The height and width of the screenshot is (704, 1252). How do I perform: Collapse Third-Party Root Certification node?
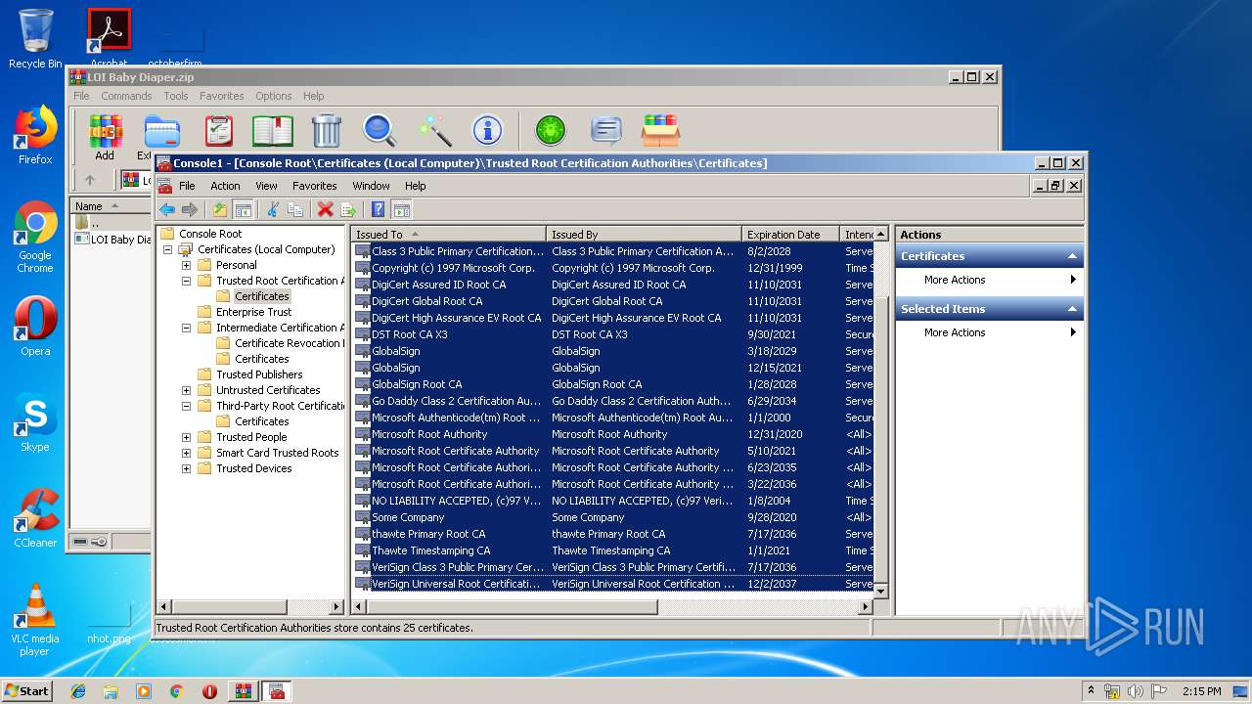186,406
